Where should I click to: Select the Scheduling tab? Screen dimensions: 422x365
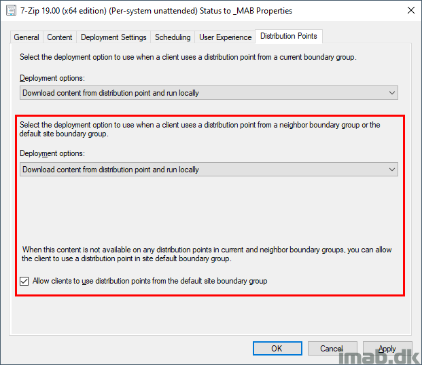(x=173, y=37)
